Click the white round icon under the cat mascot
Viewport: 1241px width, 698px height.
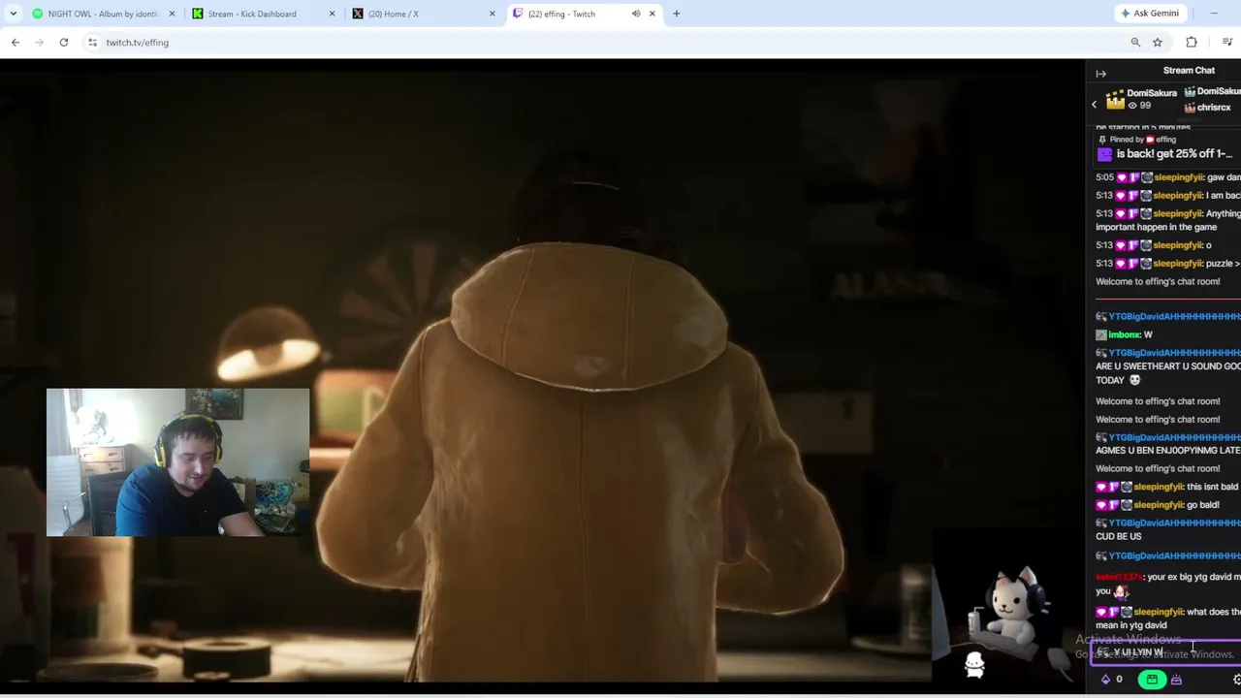(974, 663)
